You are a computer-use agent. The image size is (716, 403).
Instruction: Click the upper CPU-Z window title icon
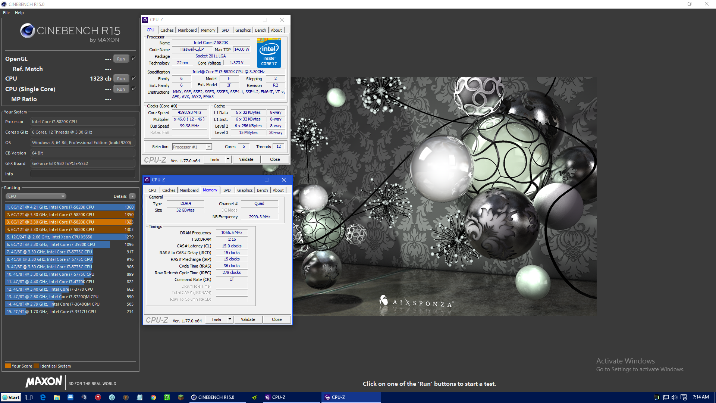[145, 20]
